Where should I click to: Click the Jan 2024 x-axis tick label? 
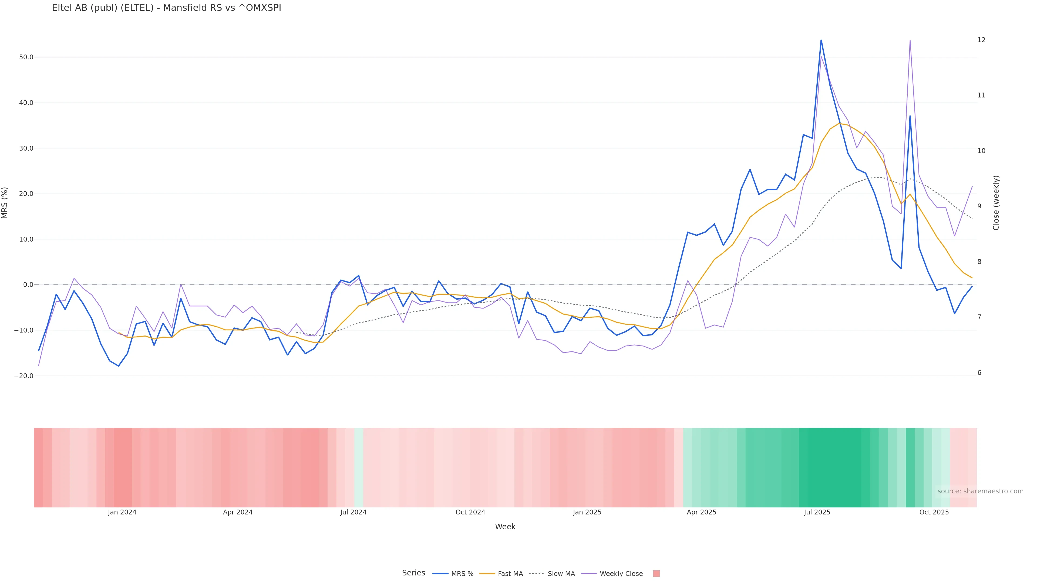tap(122, 512)
